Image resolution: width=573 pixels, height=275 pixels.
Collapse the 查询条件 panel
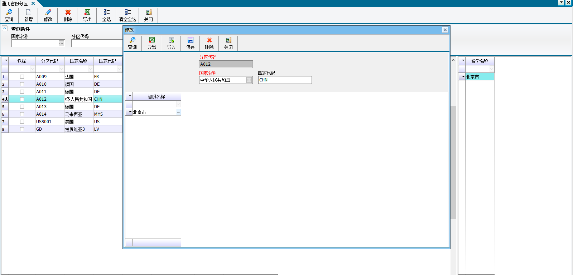pyautogui.click(x=5, y=28)
